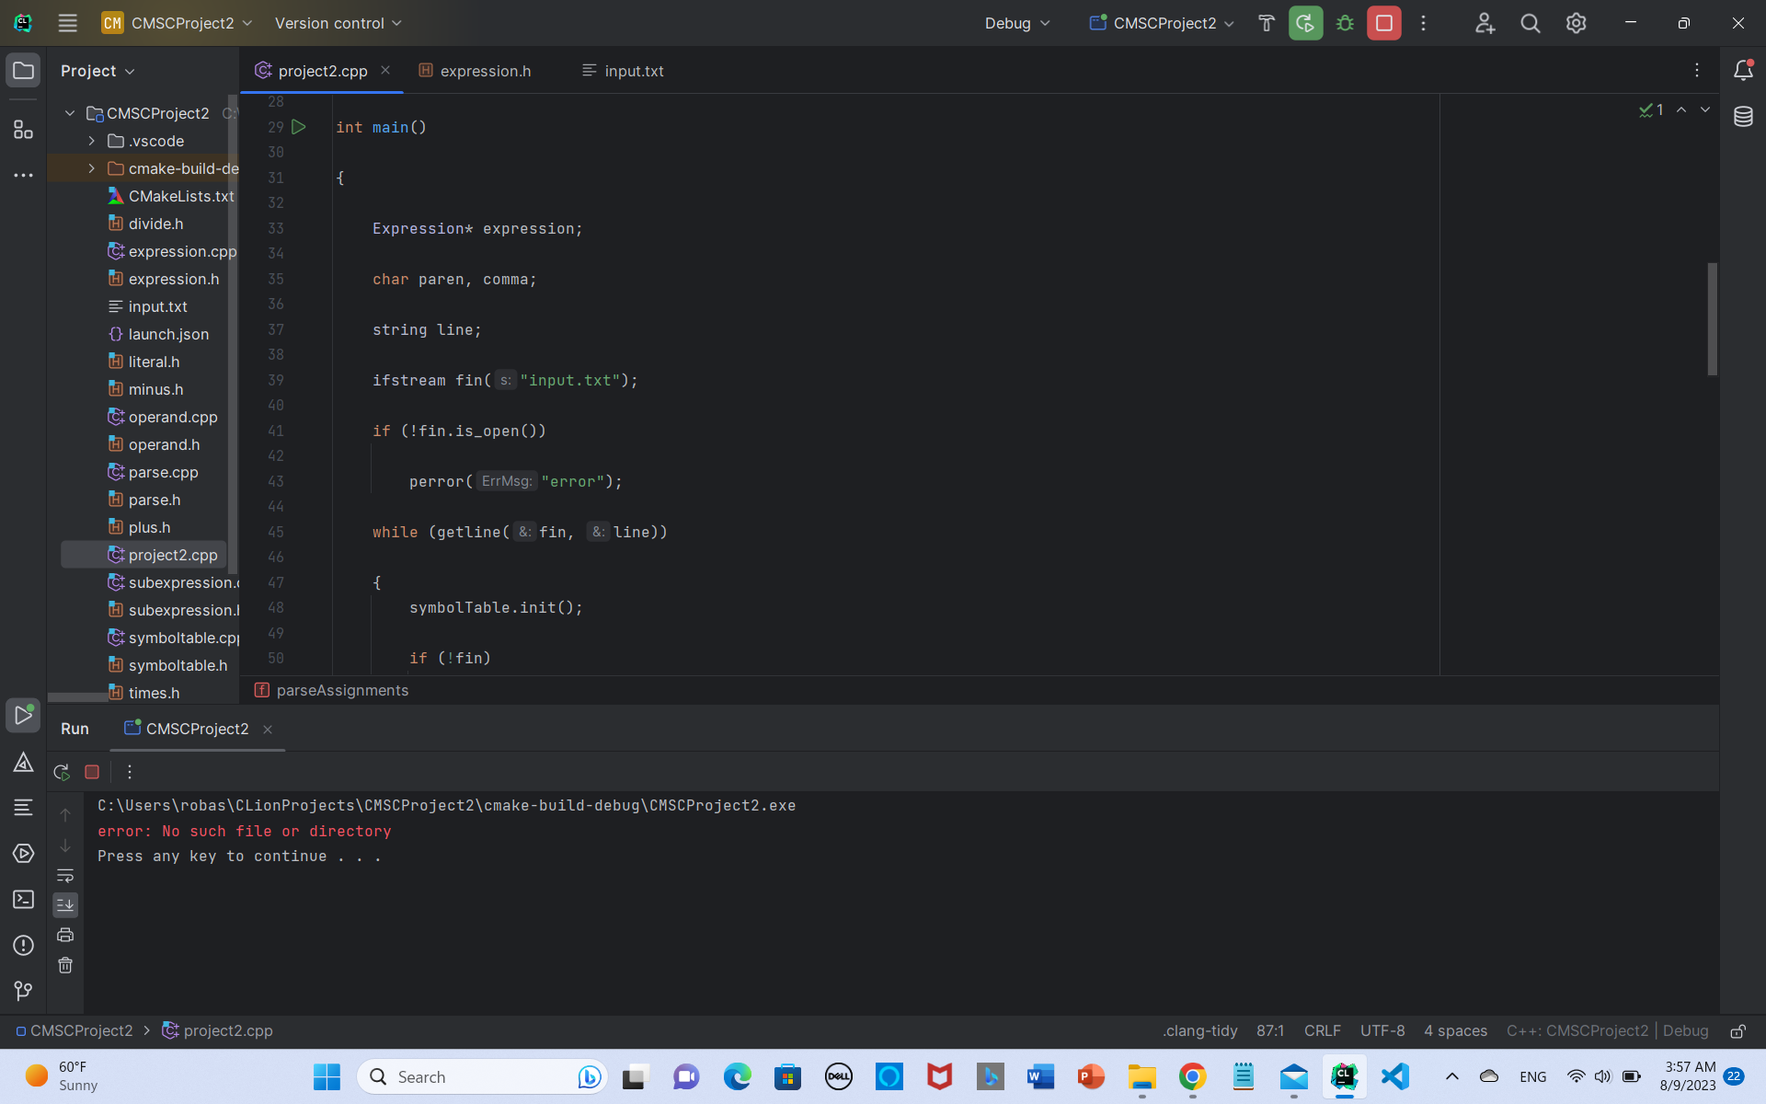Viewport: 1766px width, 1104px height.
Task: Disable scroll to end in console
Action: coord(65,904)
